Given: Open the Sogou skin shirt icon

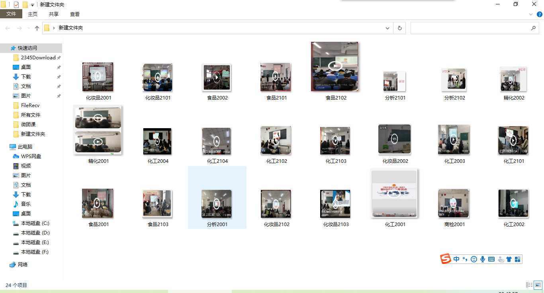Looking at the screenshot, I should [509, 260].
